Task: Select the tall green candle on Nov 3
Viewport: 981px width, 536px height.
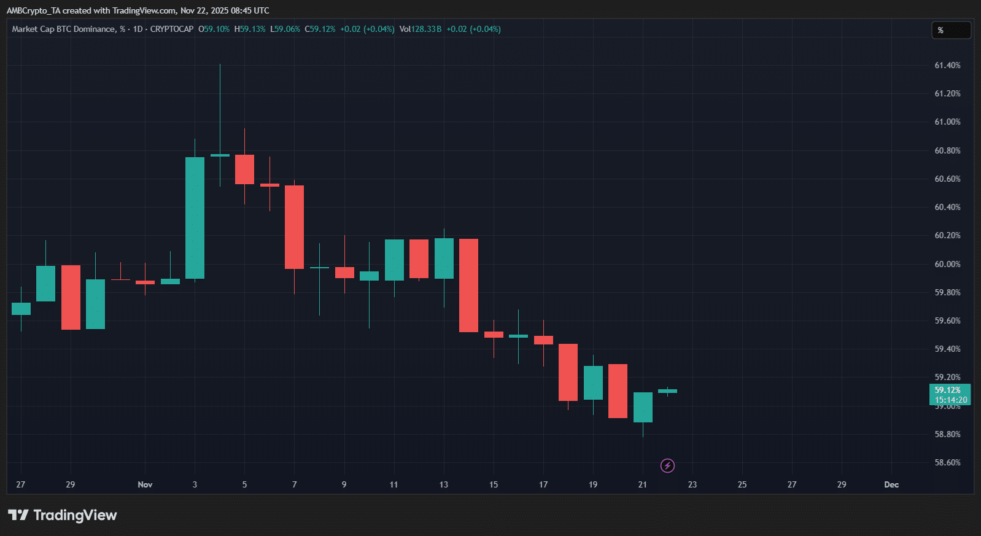Action: 195,218
